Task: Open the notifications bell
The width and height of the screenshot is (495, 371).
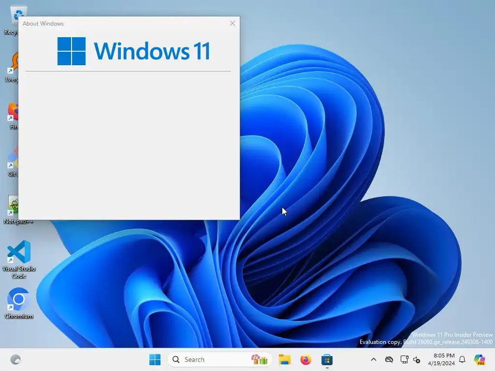Action: [x=462, y=359]
